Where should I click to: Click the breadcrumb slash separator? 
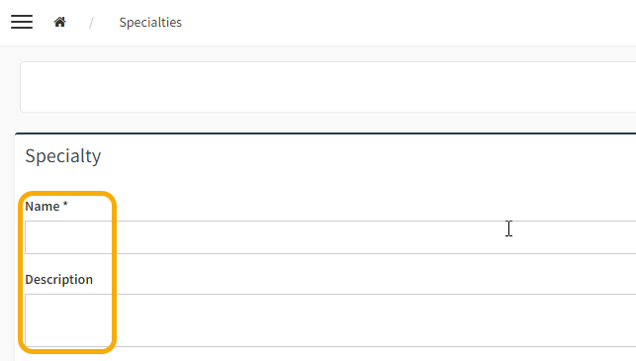(91, 23)
